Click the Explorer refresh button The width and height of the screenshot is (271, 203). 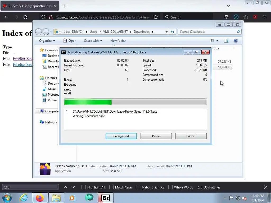pyautogui.click(x=173, y=32)
